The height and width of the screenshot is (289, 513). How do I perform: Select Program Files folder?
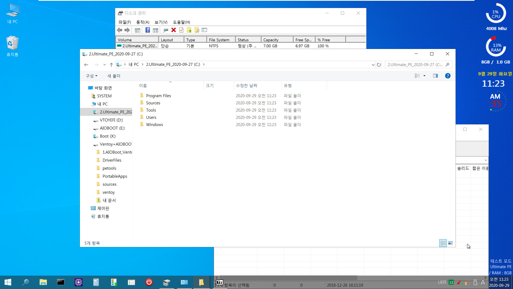pos(158,96)
